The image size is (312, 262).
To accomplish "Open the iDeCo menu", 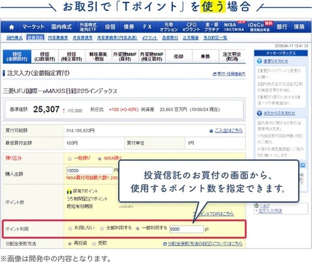I will click(259, 27).
